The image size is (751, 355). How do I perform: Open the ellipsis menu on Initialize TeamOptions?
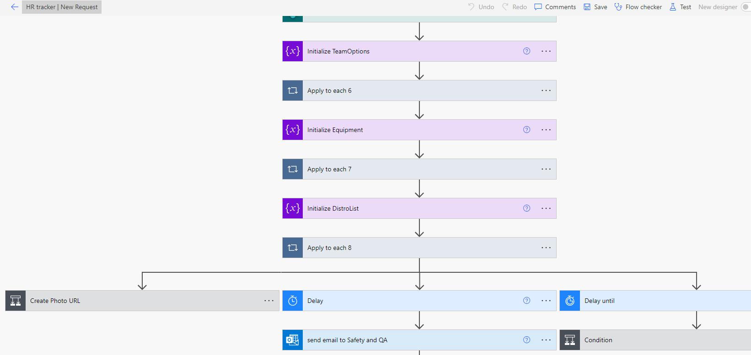point(546,51)
